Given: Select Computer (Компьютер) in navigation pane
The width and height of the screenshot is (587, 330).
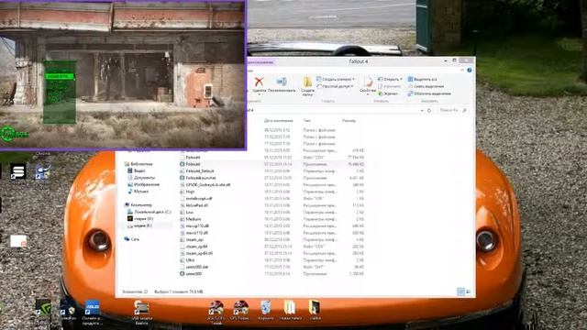Looking at the screenshot, I should coord(138,205).
